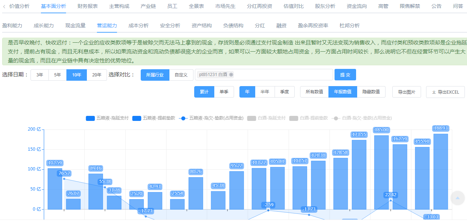Click the 提交 submit button
Screen dimensions: 467x221
tap(345, 75)
